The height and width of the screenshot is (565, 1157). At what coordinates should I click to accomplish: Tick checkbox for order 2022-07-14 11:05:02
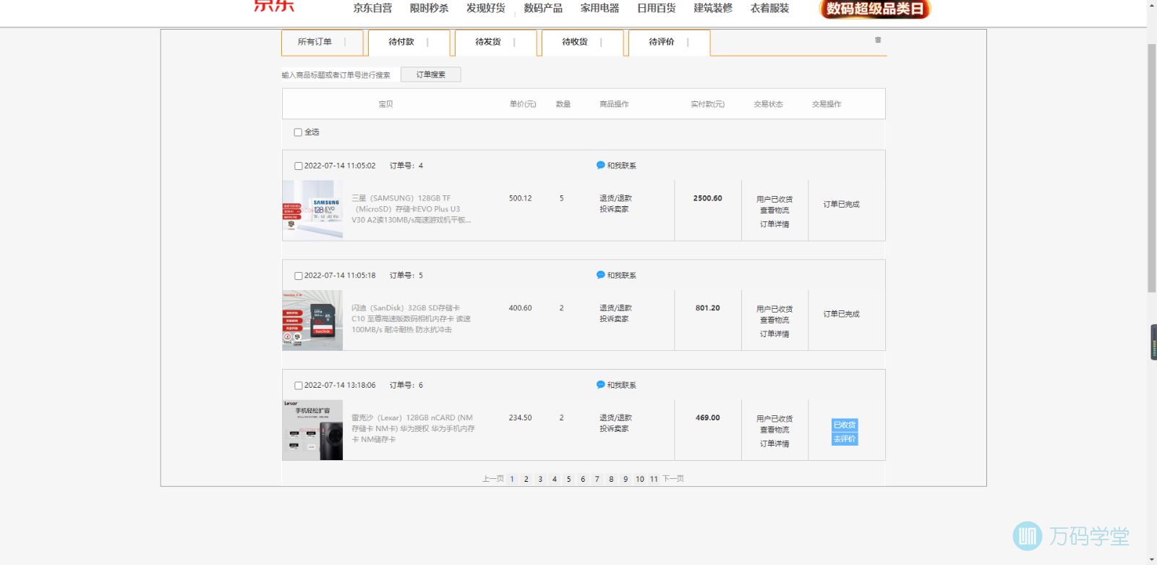pyautogui.click(x=298, y=166)
